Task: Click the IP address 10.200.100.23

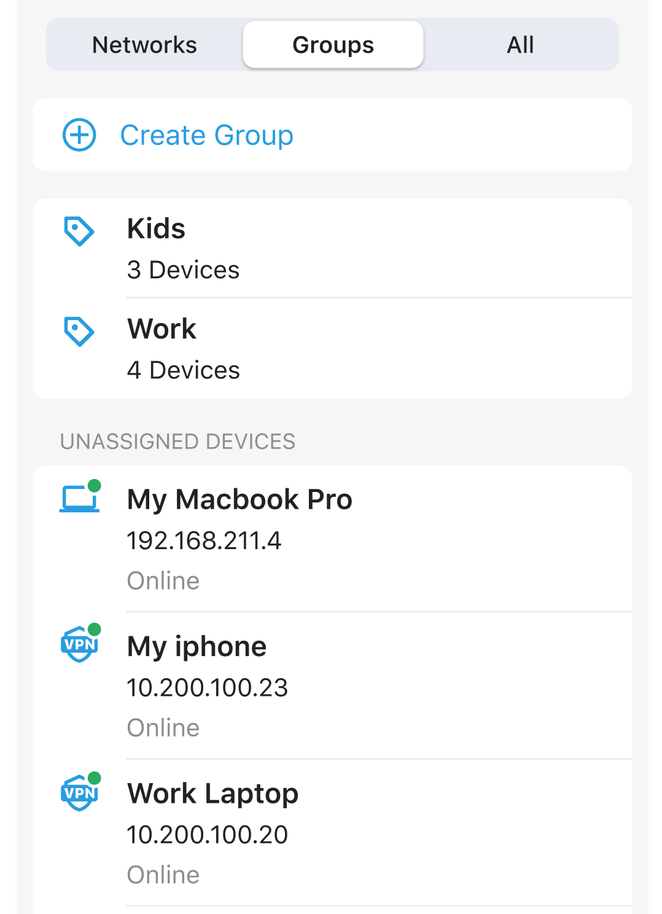Action: tap(208, 687)
